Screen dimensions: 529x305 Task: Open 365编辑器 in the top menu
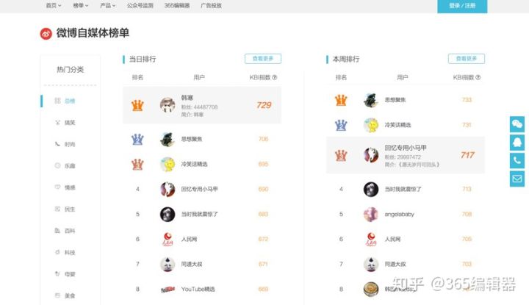(177, 5)
